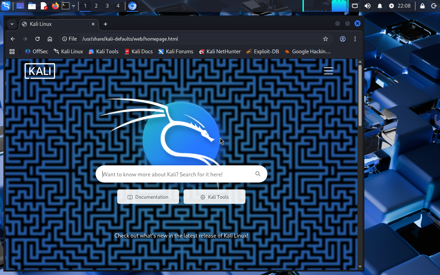Expand the terminal dropdown arrow in the panel
The image size is (440, 275).
74,6
